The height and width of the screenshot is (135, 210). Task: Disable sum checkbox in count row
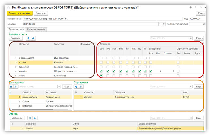click(x=101, y=76)
